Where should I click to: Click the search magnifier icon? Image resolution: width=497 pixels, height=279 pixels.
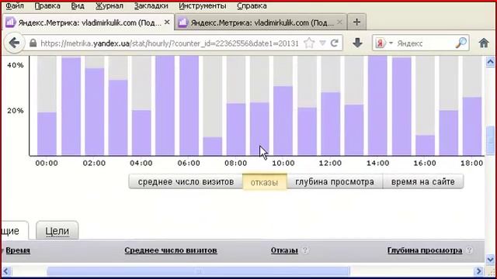[461, 43]
